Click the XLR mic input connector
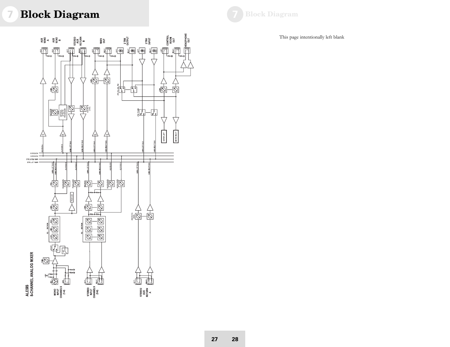 point(55,282)
